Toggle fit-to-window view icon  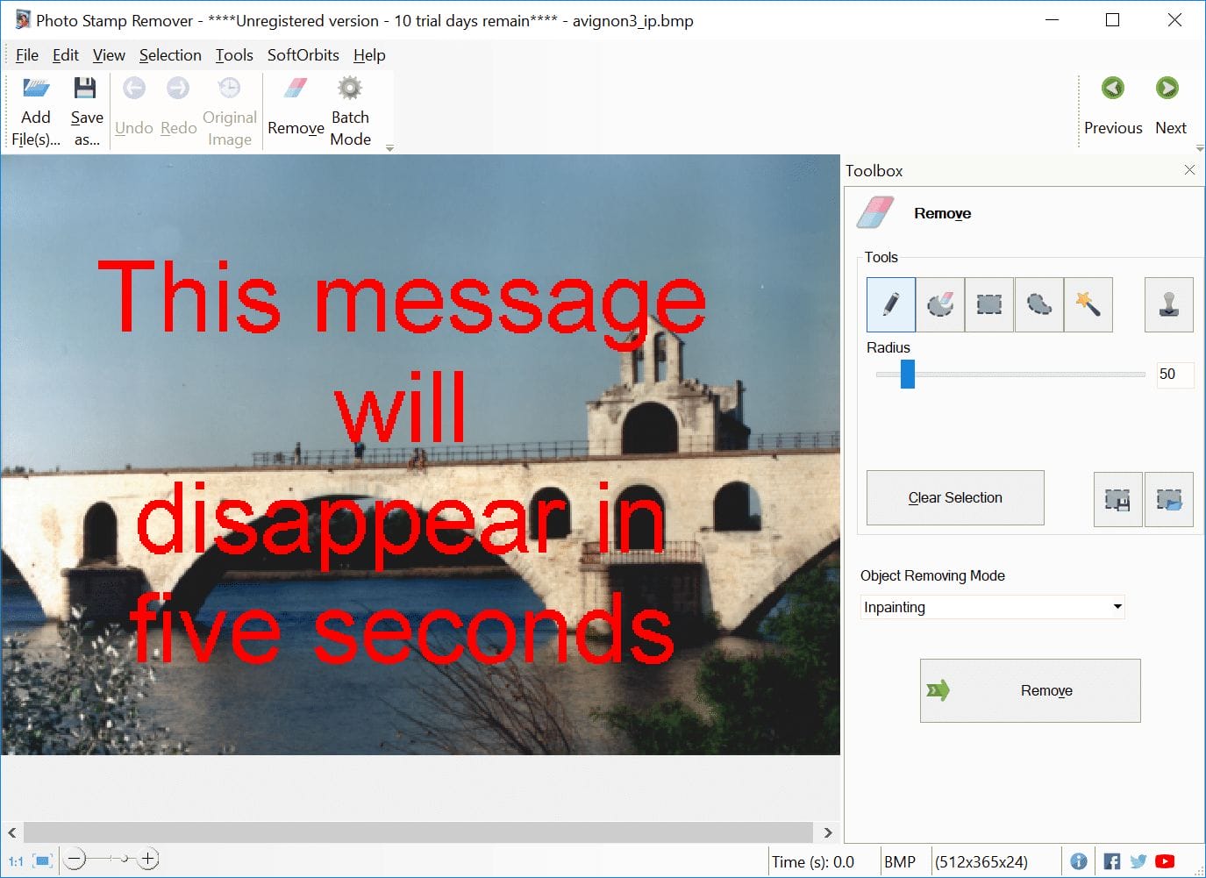click(42, 861)
